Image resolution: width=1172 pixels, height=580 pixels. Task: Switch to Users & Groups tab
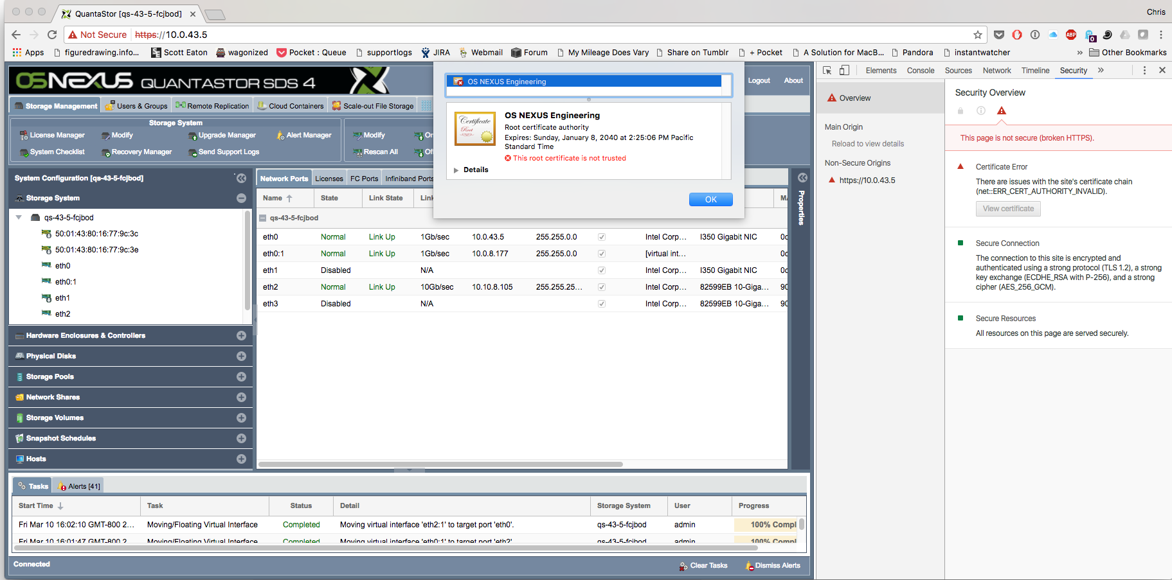pyautogui.click(x=136, y=106)
